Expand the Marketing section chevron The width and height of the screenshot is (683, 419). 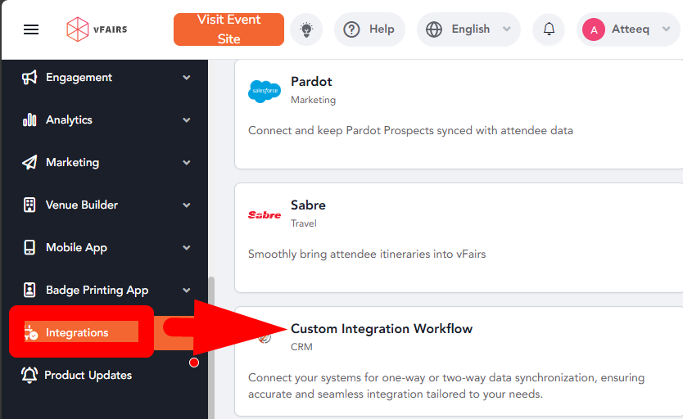pyautogui.click(x=187, y=163)
